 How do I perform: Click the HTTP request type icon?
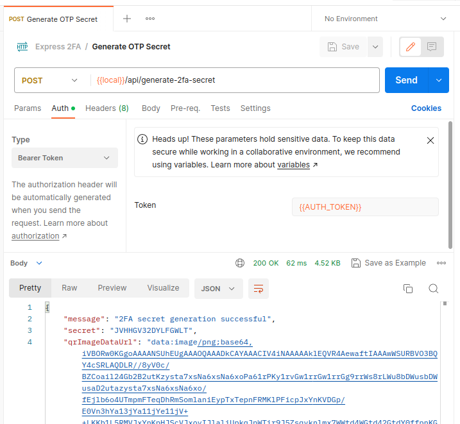[22, 47]
